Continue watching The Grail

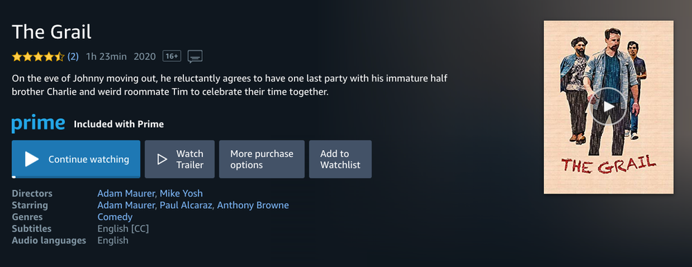point(76,159)
